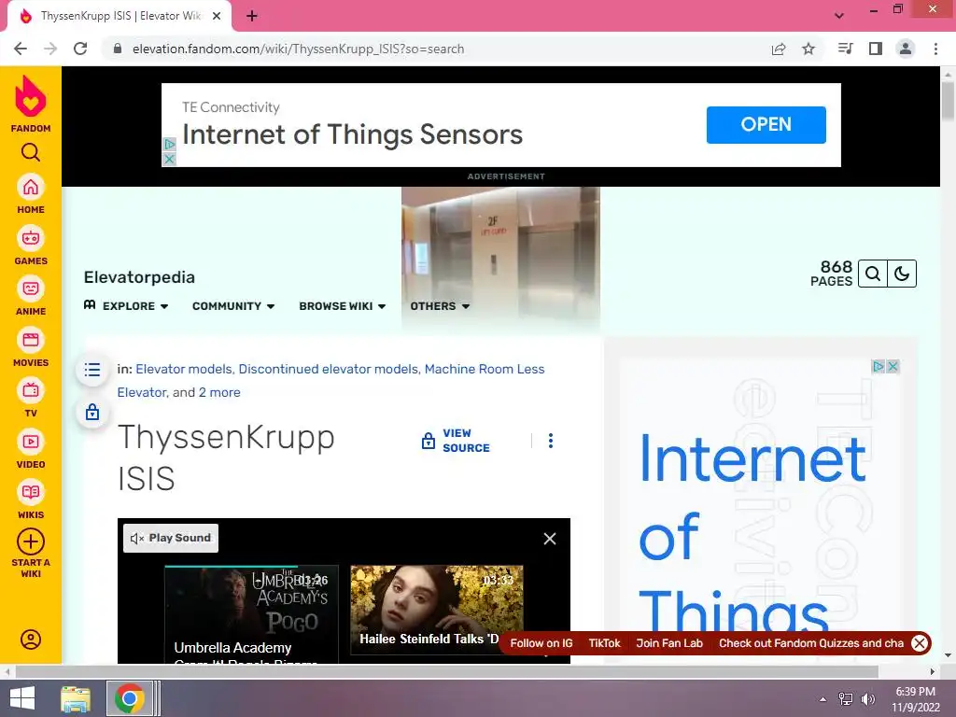Go to Home in Fandom sidebar
The image size is (956, 717).
coord(31,194)
